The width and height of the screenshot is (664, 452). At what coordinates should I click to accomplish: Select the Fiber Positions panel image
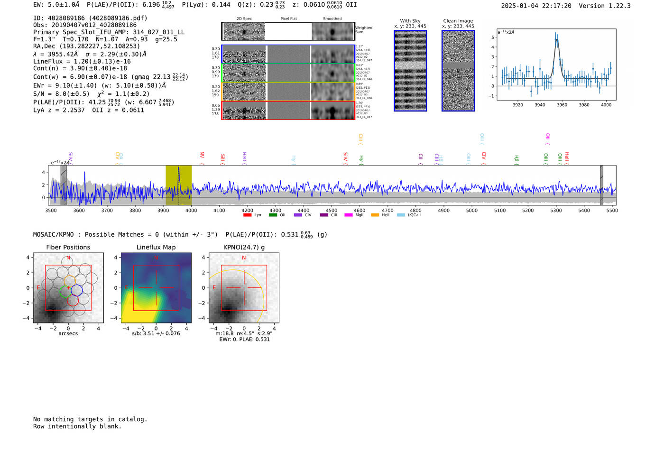pos(68,288)
